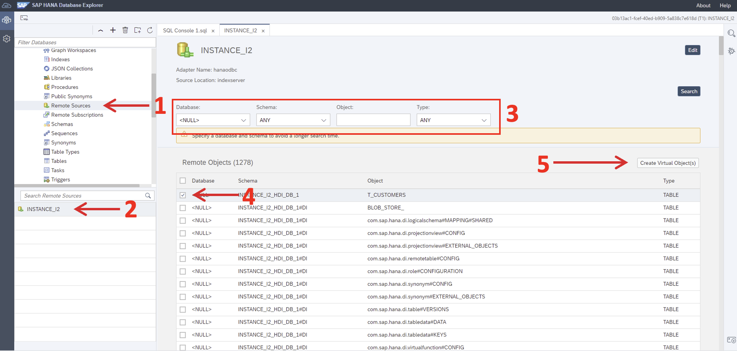Image resolution: width=737 pixels, height=351 pixels.
Task: Open the Database Explorer sidebar icon
Action: [x=7, y=20]
